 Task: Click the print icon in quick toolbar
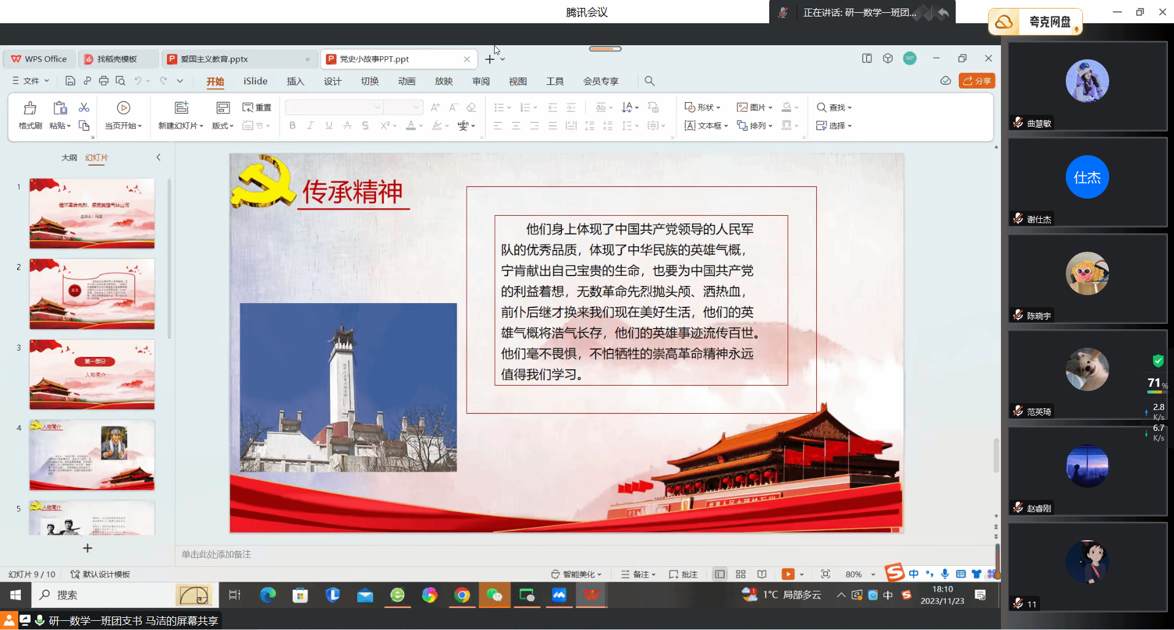(x=103, y=81)
